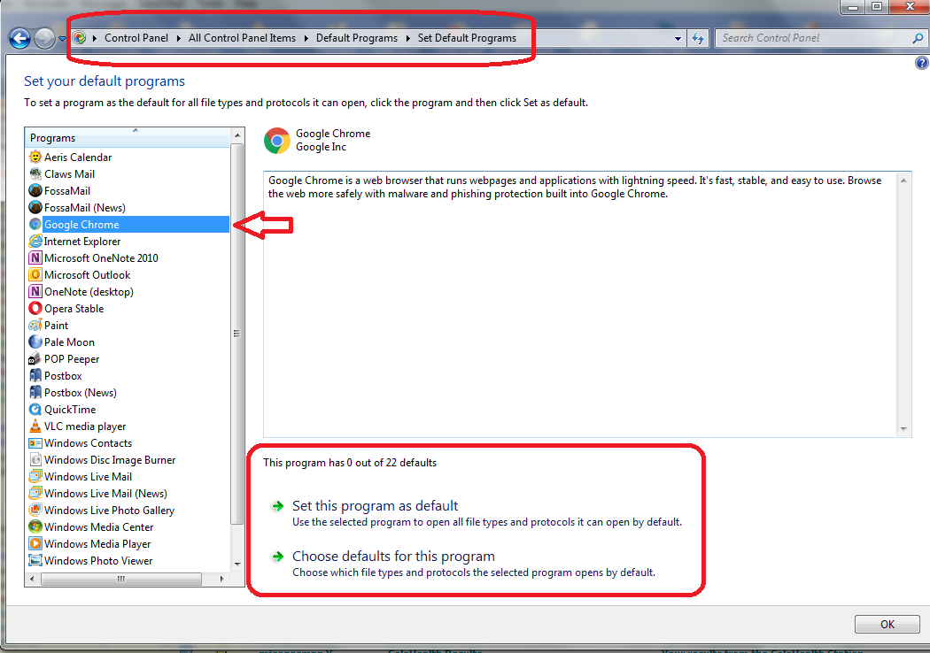The width and height of the screenshot is (930, 653).
Task: Click the Control Panel breadcrumb
Action: (x=136, y=38)
